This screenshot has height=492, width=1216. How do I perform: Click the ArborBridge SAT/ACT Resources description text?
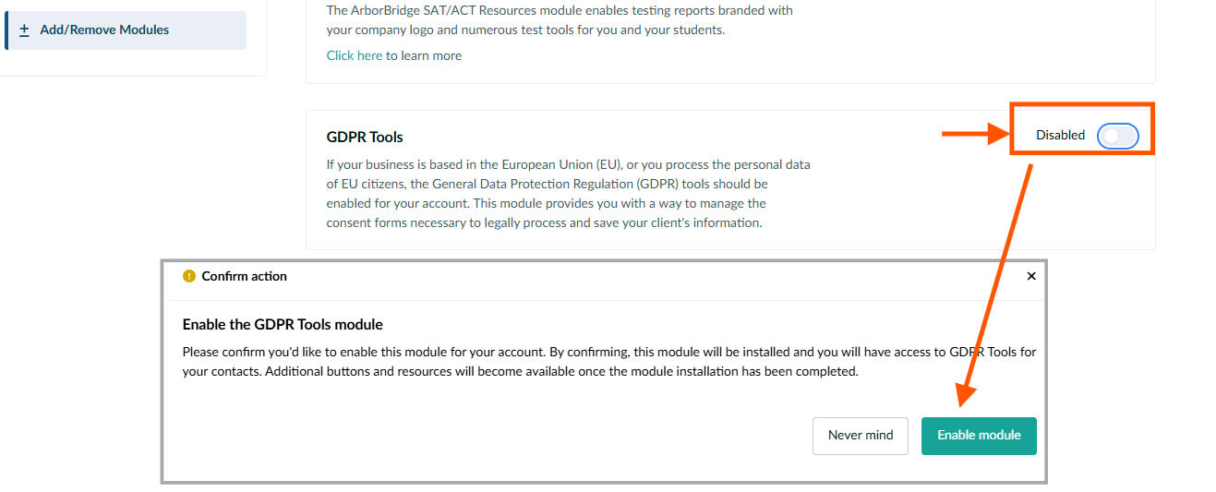click(560, 20)
